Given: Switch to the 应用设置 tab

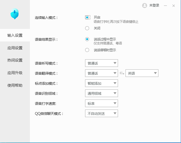Looking at the screenshot, I should coord(15,48).
